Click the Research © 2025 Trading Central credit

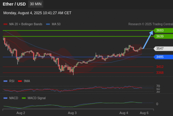pos(151,24)
